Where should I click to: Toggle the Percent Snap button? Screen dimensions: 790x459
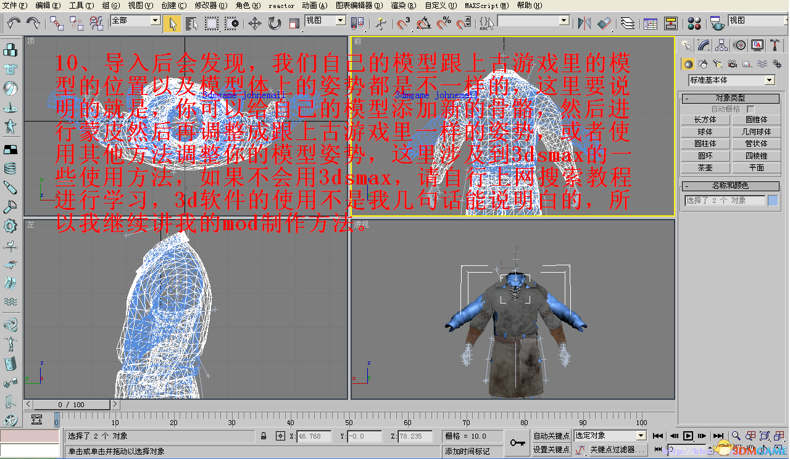(443, 23)
